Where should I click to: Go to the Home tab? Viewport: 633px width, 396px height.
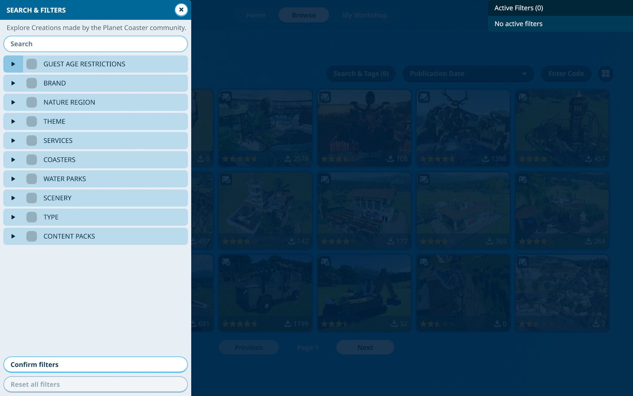coord(256,15)
